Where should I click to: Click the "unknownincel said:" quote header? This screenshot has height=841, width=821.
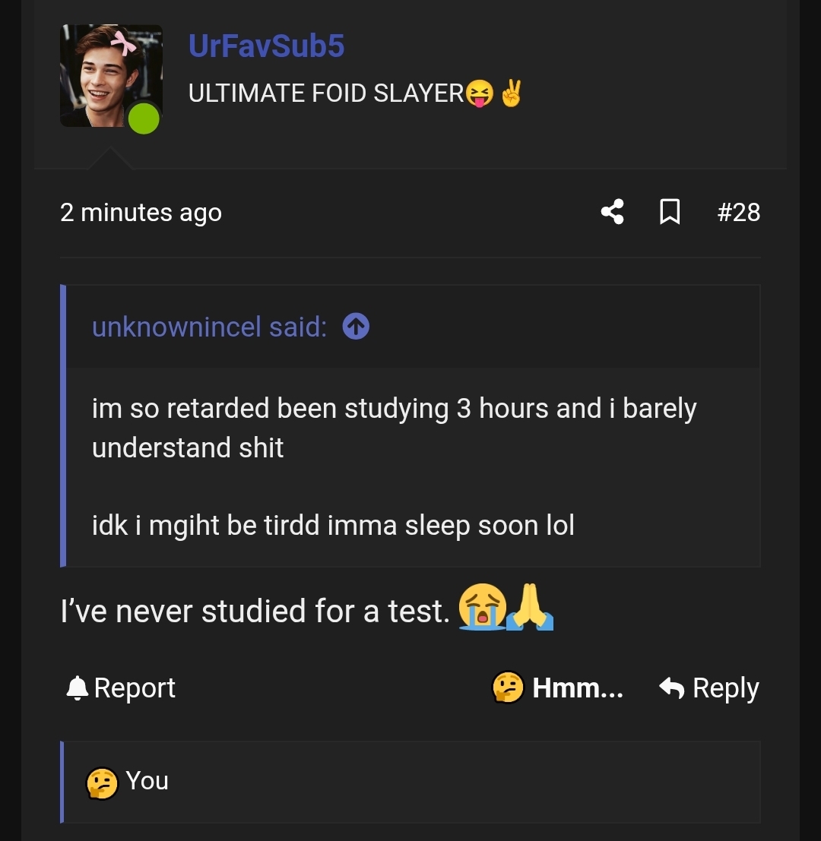pyautogui.click(x=209, y=327)
